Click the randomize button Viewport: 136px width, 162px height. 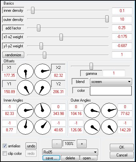(x=13, y=55)
